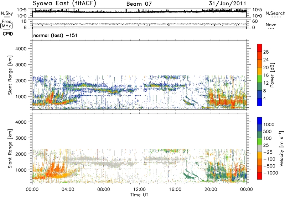This screenshot has height=197, width=285.
Task: Click the "-1000" tick on the Velocity scale
Action: [x=270, y=173]
